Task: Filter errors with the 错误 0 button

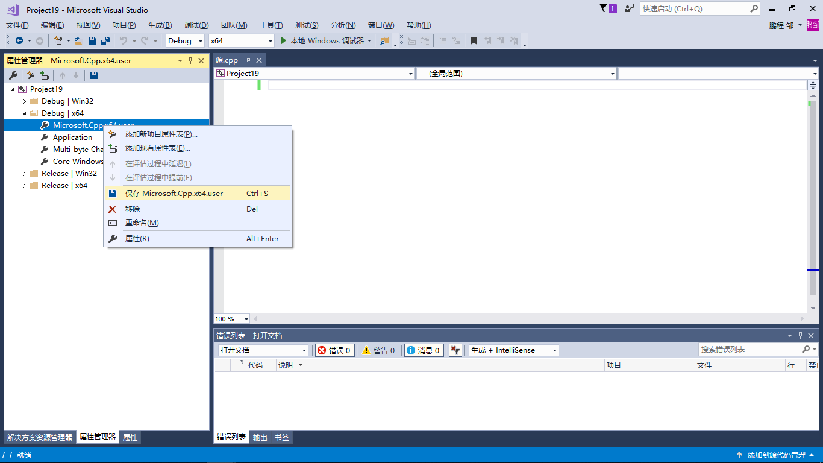Action: coord(334,350)
